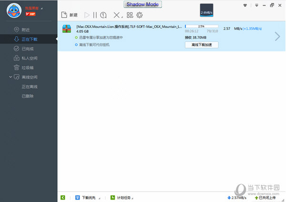Click the 2.5% download progress bar
This screenshot has width=286, height=202.
coord(201,26)
